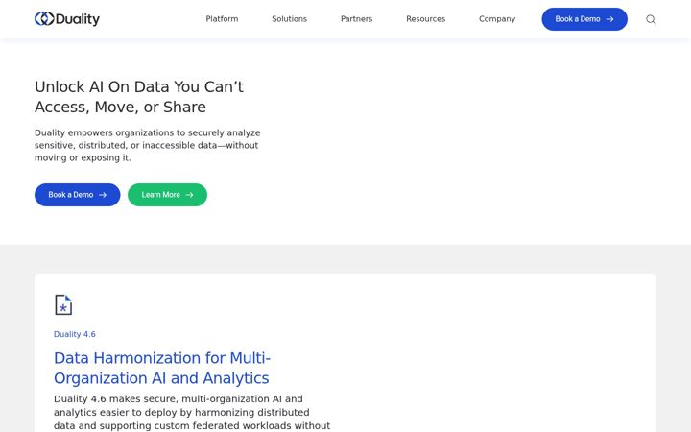Click the "Duality 4.6 makes secure" description text
The width and height of the screenshot is (691, 432).
pos(192,413)
